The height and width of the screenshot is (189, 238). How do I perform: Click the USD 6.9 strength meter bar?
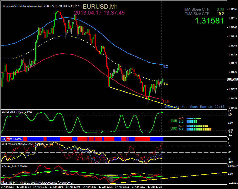click(x=199, y=129)
